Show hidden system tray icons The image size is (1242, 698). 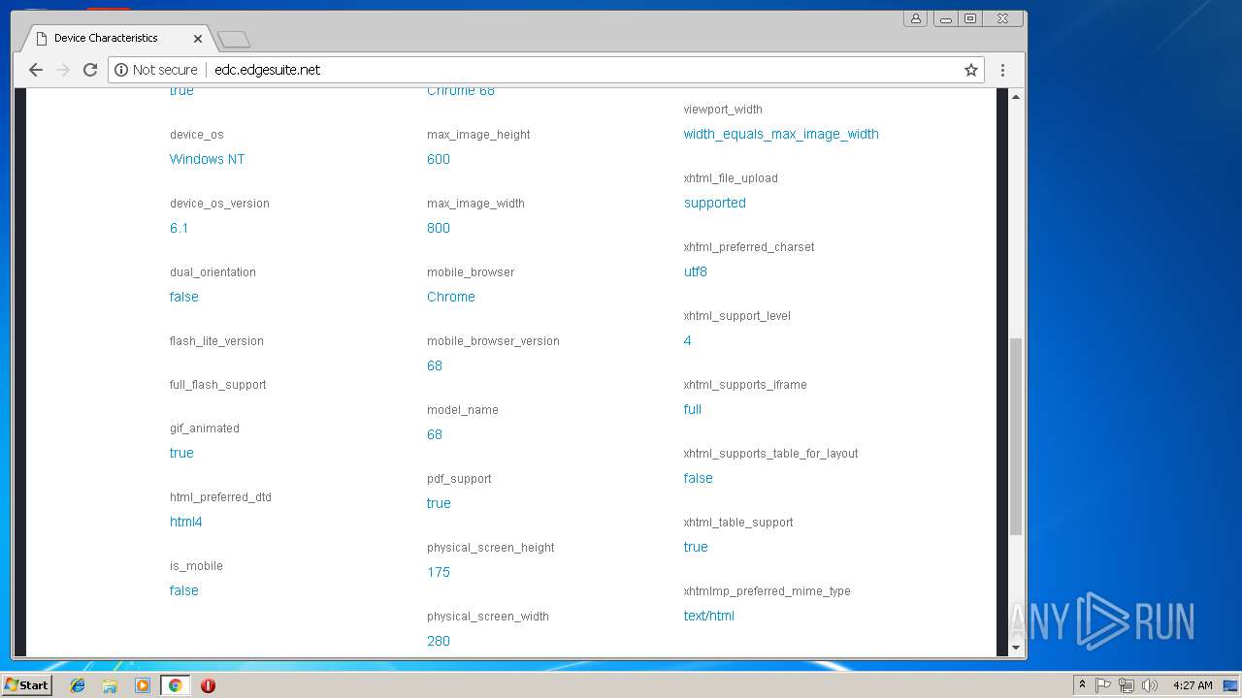pos(1082,685)
